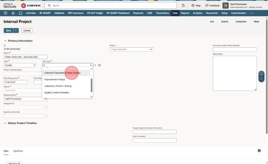268x164 pixels.
Task: Click the guided help info widget
Action: (261, 74)
